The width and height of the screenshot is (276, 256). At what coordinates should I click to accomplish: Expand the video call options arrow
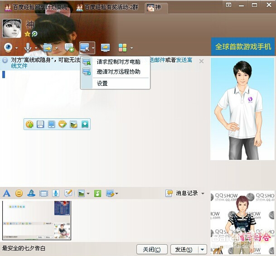pos(17,48)
